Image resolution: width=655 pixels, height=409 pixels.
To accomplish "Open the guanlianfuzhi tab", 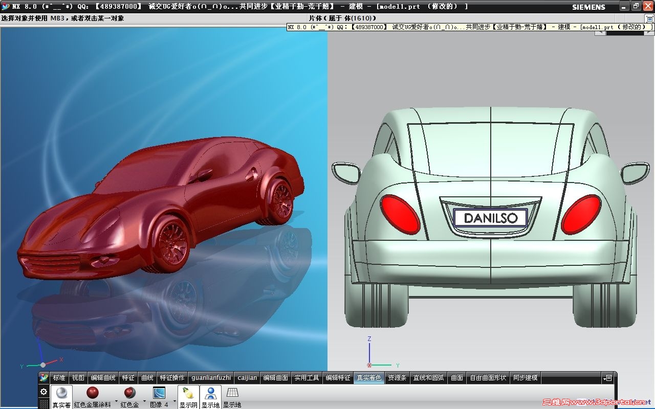I will coord(211,378).
